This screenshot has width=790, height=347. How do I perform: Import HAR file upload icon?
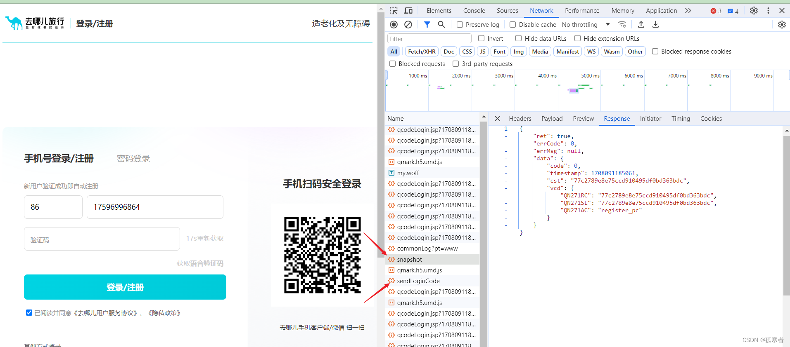click(x=641, y=25)
